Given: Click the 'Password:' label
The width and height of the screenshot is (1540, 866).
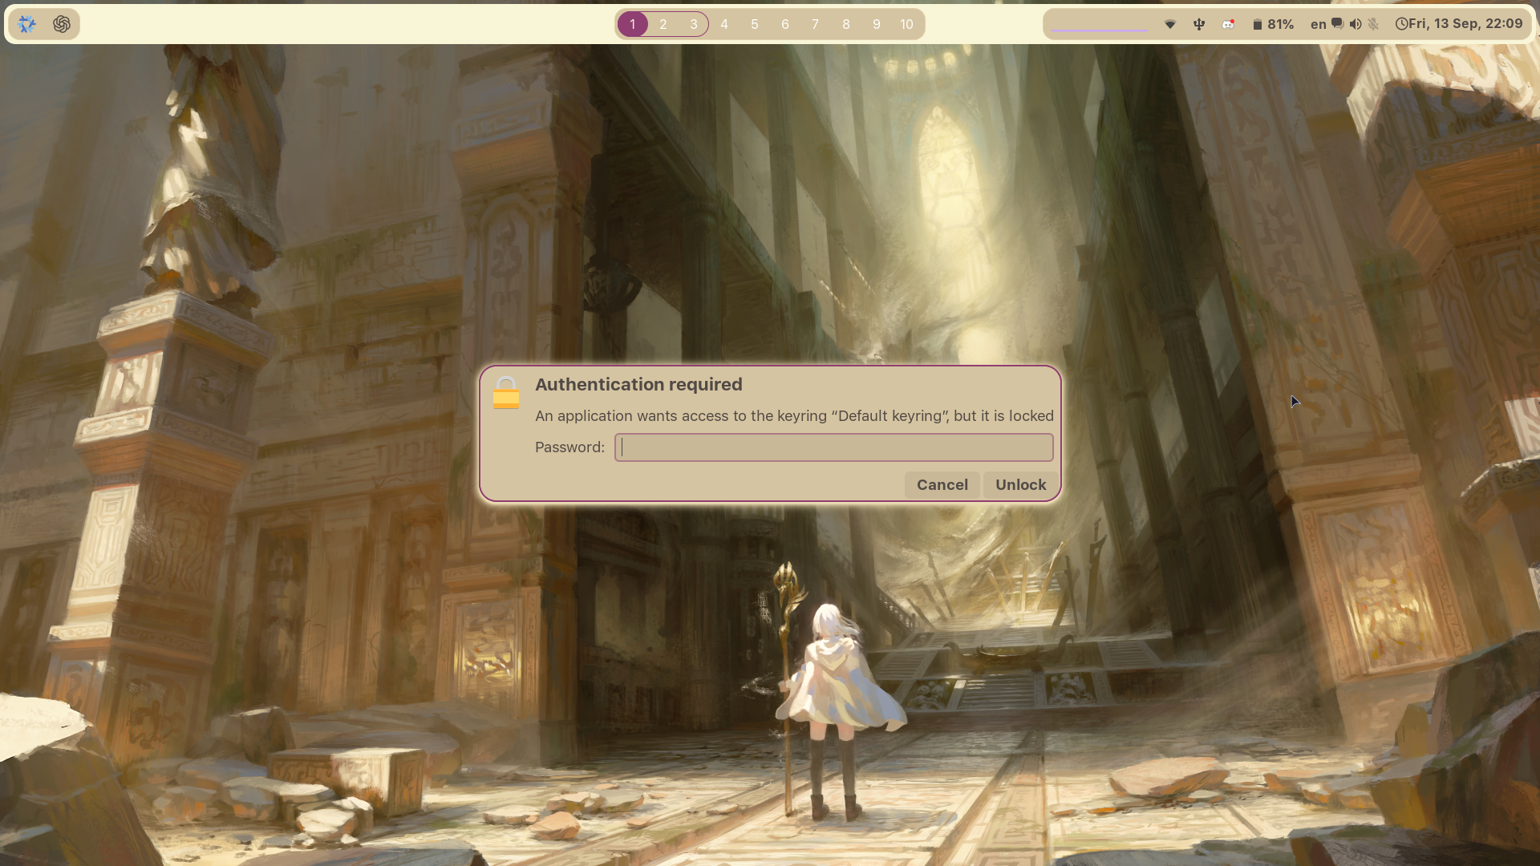Looking at the screenshot, I should [x=569, y=447].
